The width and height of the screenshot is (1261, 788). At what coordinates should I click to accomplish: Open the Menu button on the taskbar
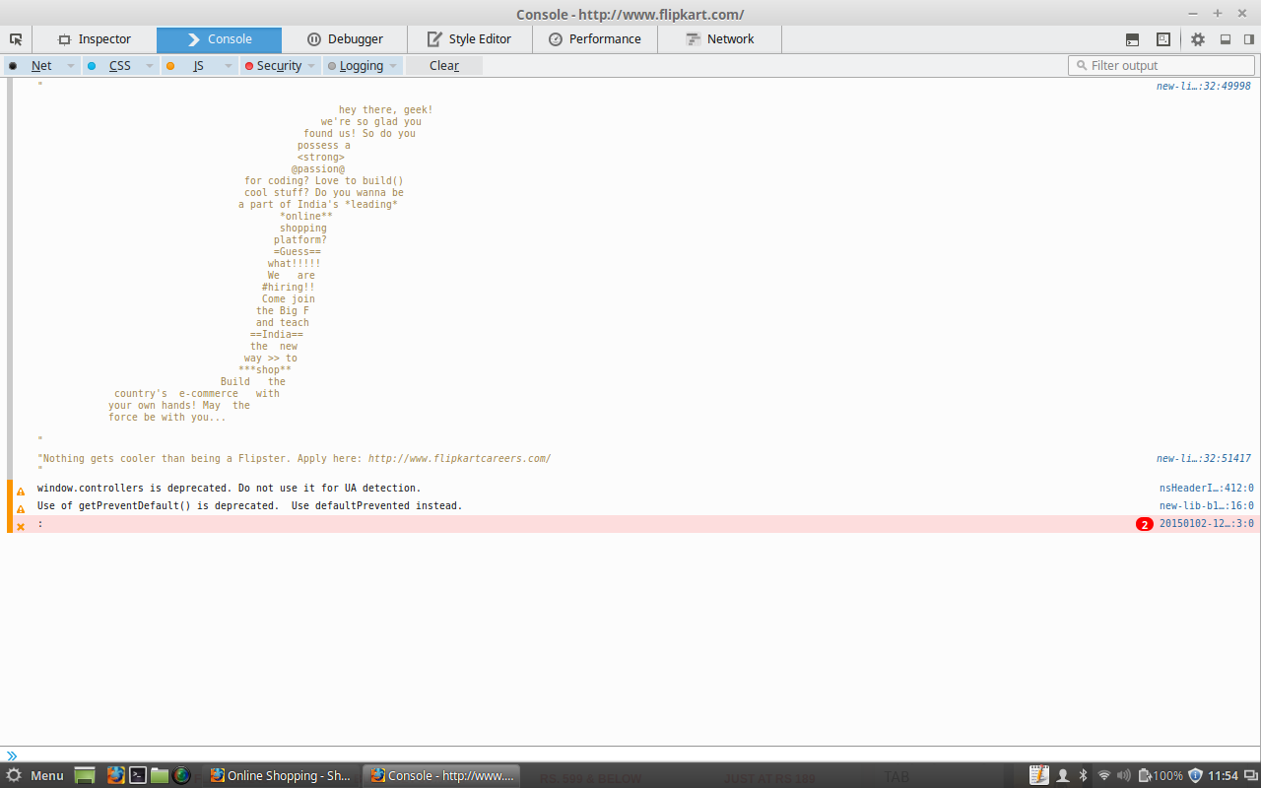tap(35, 775)
